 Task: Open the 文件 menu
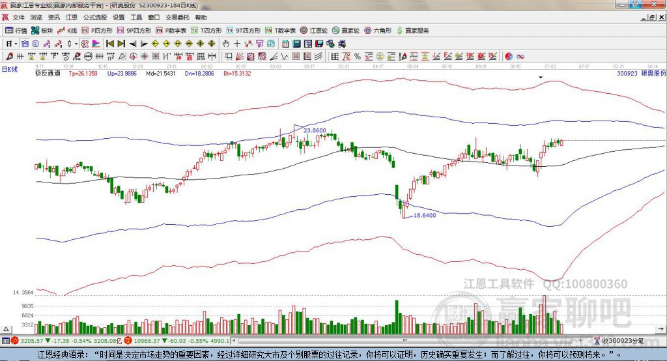18,18
